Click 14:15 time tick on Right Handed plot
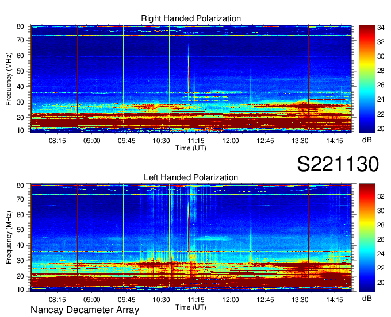Viewport: 391px width, 317px height. point(335,141)
